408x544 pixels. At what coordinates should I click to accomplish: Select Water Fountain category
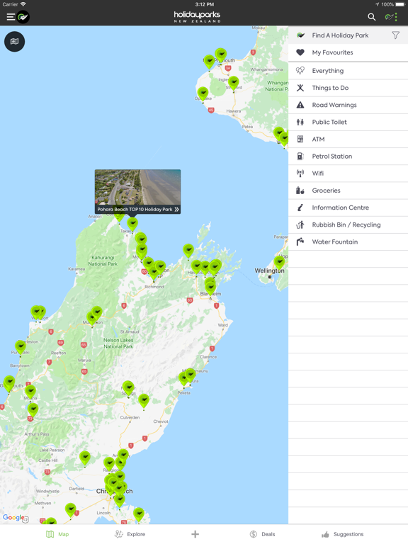pyautogui.click(x=348, y=242)
